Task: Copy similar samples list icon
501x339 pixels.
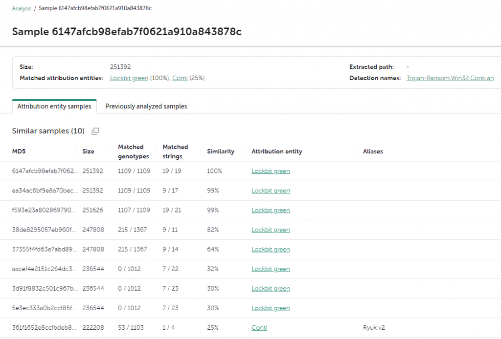Action: pyautogui.click(x=95, y=131)
